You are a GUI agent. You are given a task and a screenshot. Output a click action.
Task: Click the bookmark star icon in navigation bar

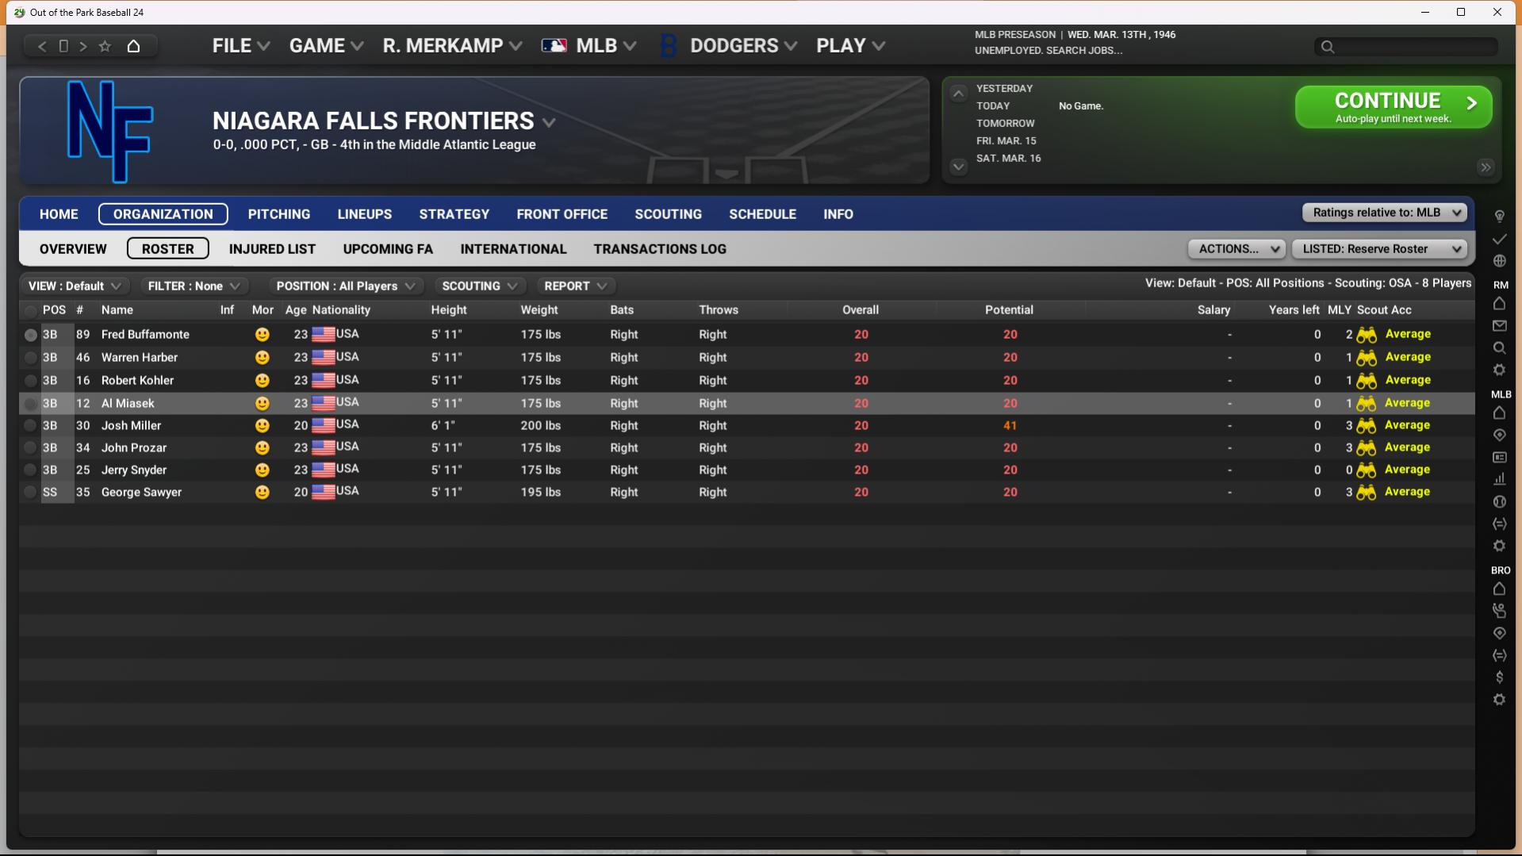(x=105, y=46)
